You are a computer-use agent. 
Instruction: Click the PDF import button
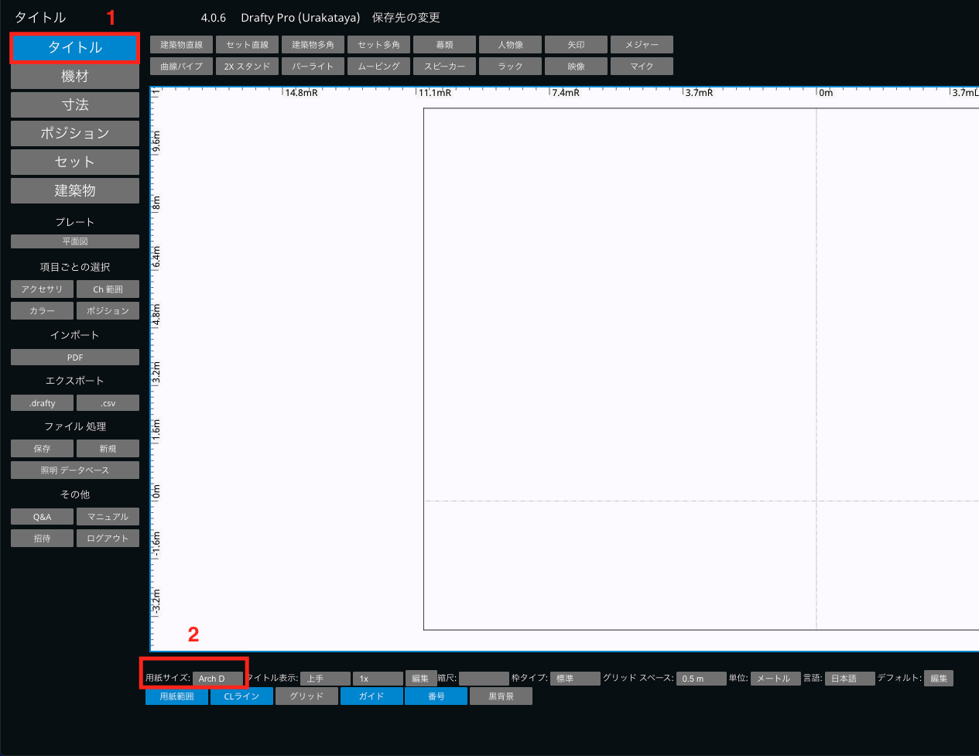coord(75,357)
